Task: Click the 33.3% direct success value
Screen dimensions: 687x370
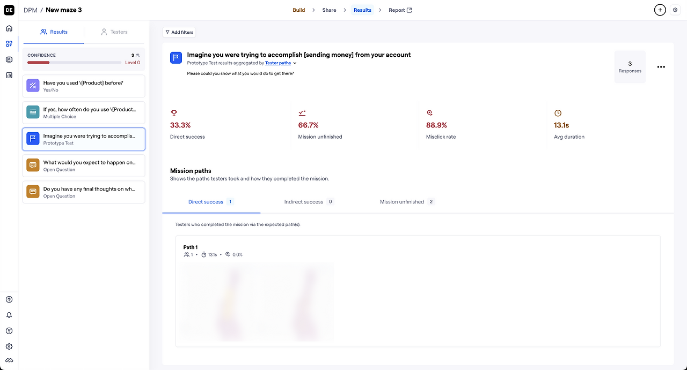Action: click(180, 125)
